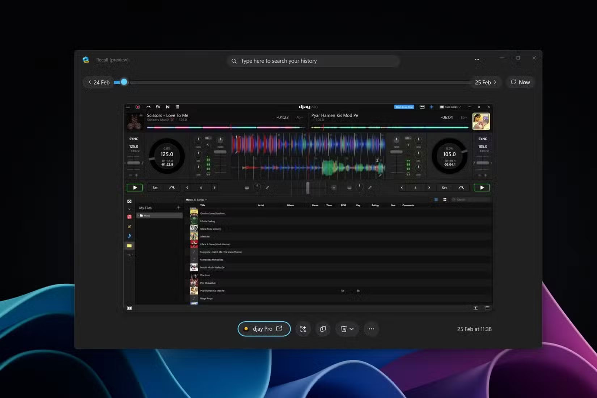Toggle SYNC on the right deck
This screenshot has height=398, width=597.
pos(483,139)
